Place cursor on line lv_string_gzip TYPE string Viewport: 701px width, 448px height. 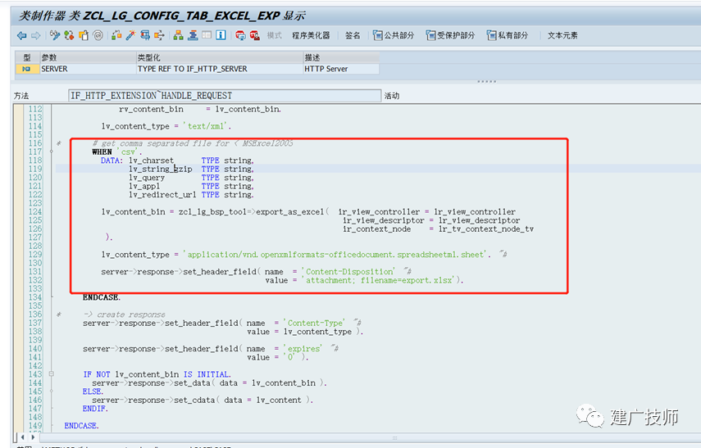pyautogui.click(x=191, y=169)
